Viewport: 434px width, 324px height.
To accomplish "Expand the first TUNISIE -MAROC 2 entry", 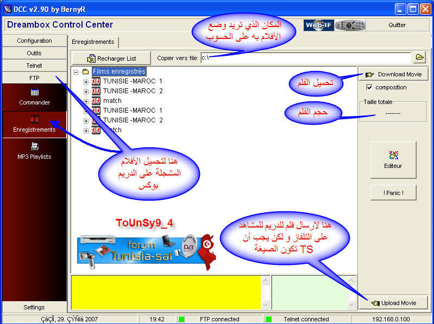I will [86, 92].
